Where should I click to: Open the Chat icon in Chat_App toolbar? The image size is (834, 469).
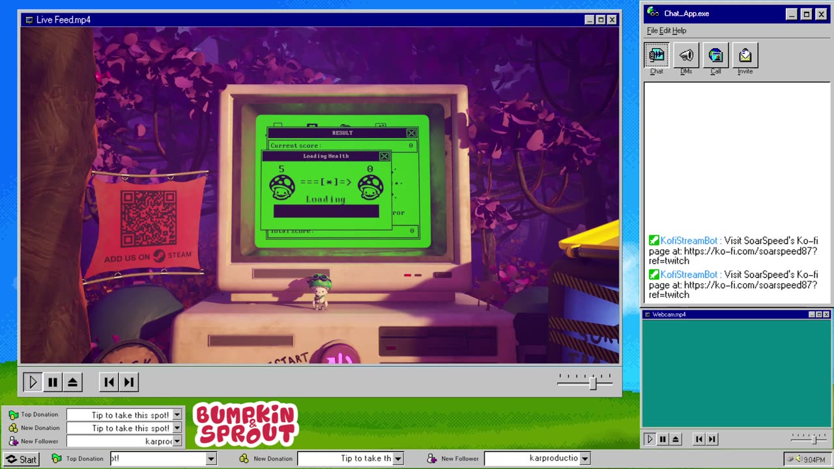tap(656, 55)
